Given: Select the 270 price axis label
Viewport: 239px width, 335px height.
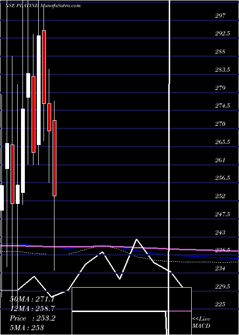Looking at the screenshot, I should click(220, 124).
